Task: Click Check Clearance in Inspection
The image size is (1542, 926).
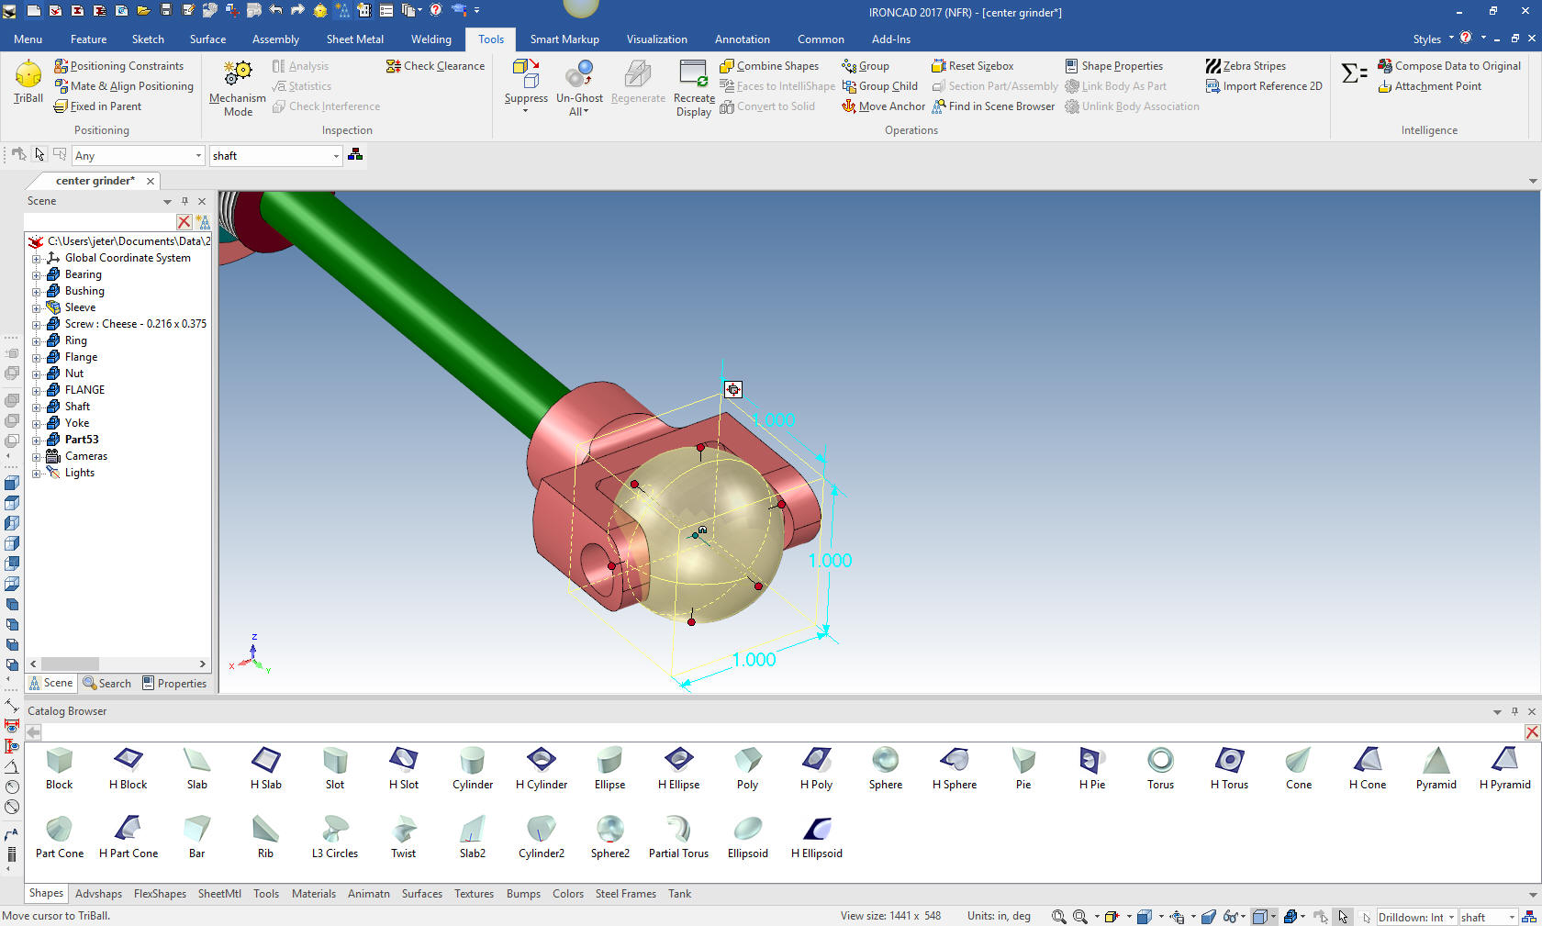Action: click(x=435, y=66)
